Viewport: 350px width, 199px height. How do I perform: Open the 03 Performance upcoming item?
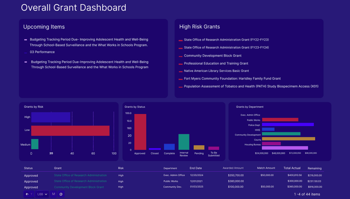pyautogui.click(x=42, y=52)
